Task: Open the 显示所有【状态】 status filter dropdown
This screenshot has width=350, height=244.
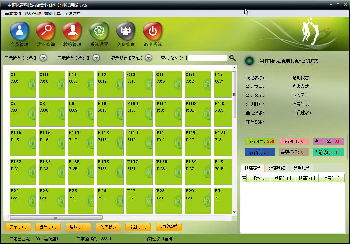Action: point(96,58)
